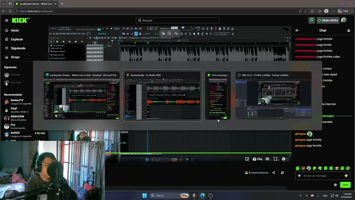Open chat settings gear near Chat button
This screenshot has height=200, width=355.
(x=335, y=185)
